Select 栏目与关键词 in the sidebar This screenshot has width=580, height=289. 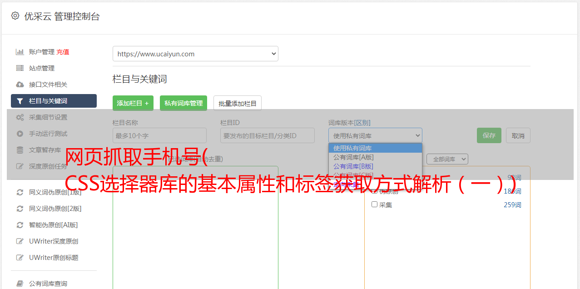[54, 101]
